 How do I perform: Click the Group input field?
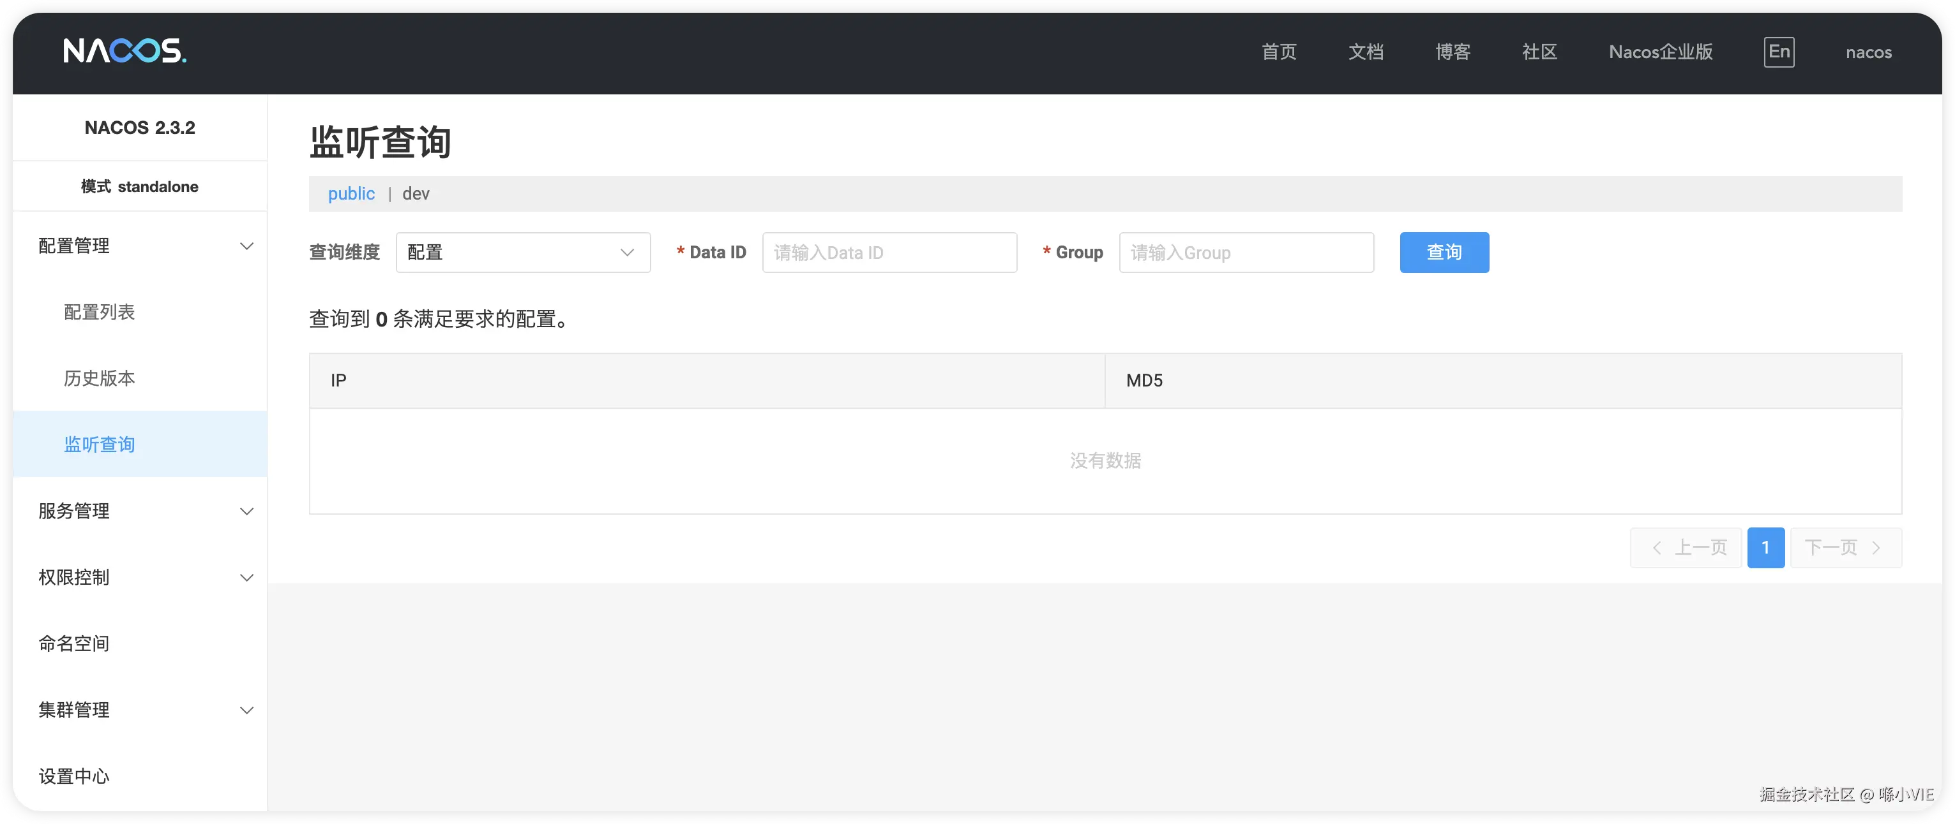[x=1246, y=253]
